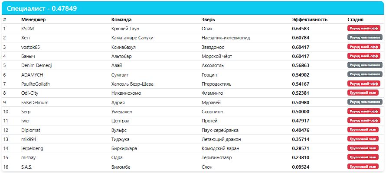
Task: Select the Эффективность column header
Action: pos(310,19)
